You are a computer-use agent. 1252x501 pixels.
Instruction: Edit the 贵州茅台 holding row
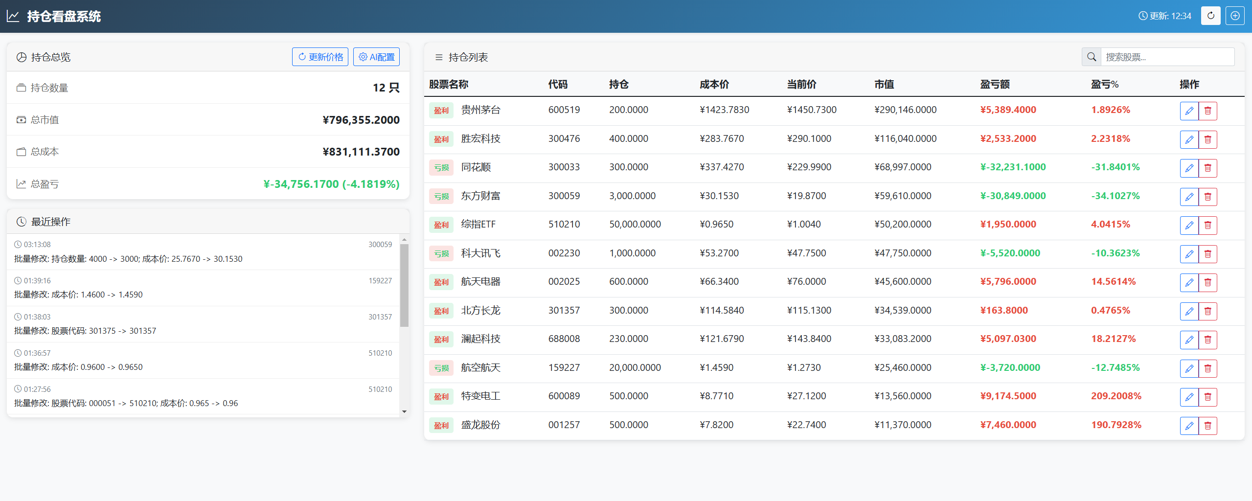[x=1189, y=111]
